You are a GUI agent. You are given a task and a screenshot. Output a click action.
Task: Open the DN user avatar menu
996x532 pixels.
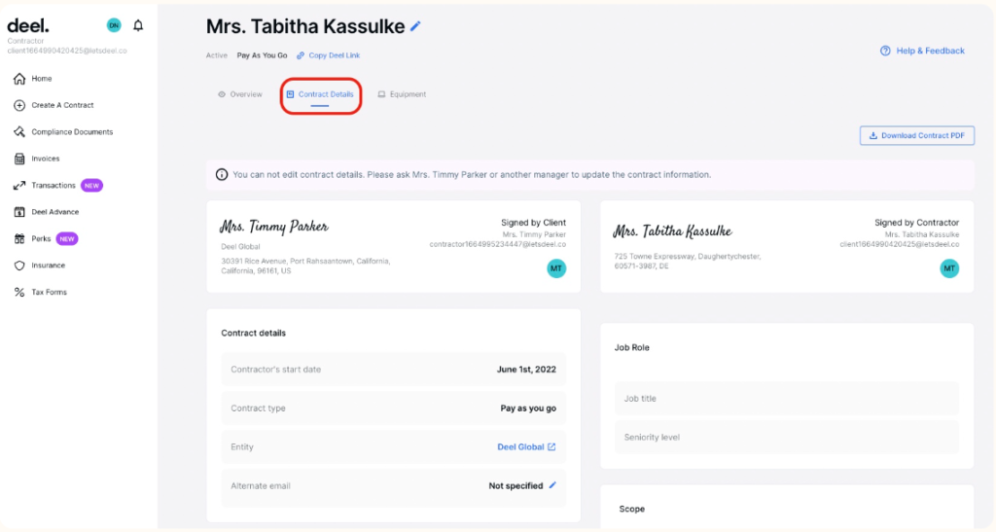point(114,25)
